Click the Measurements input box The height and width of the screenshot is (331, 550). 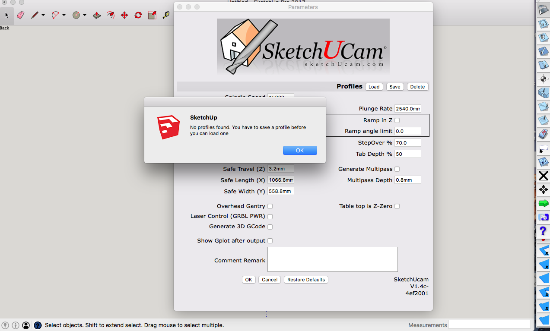tap(489, 324)
